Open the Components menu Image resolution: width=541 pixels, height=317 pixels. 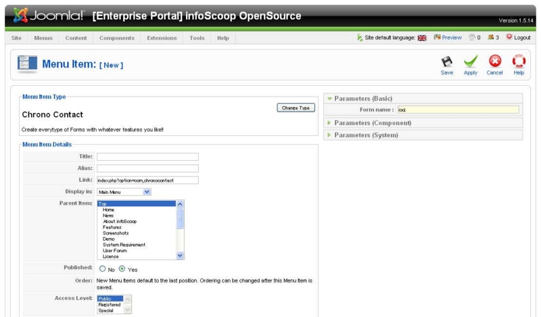pos(117,38)
